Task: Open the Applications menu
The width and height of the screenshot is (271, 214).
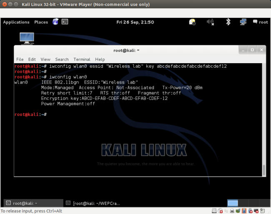Action: pyautogui.click(x=16, y=22)
